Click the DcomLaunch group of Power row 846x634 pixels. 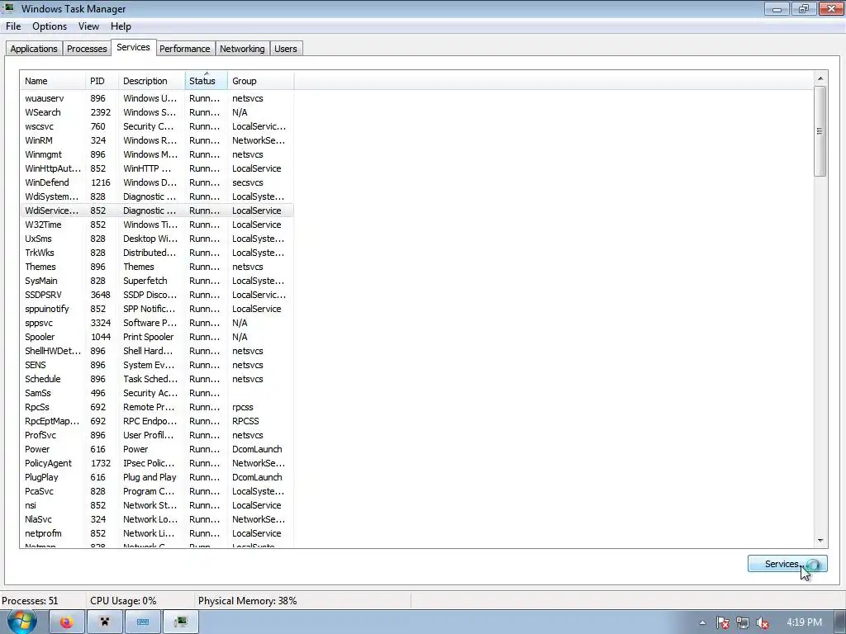[257, 448]
